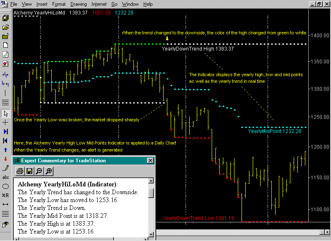Zoom in on Expert Commentary text
This screenshot has height=241, width=331.
pos(49,171)
